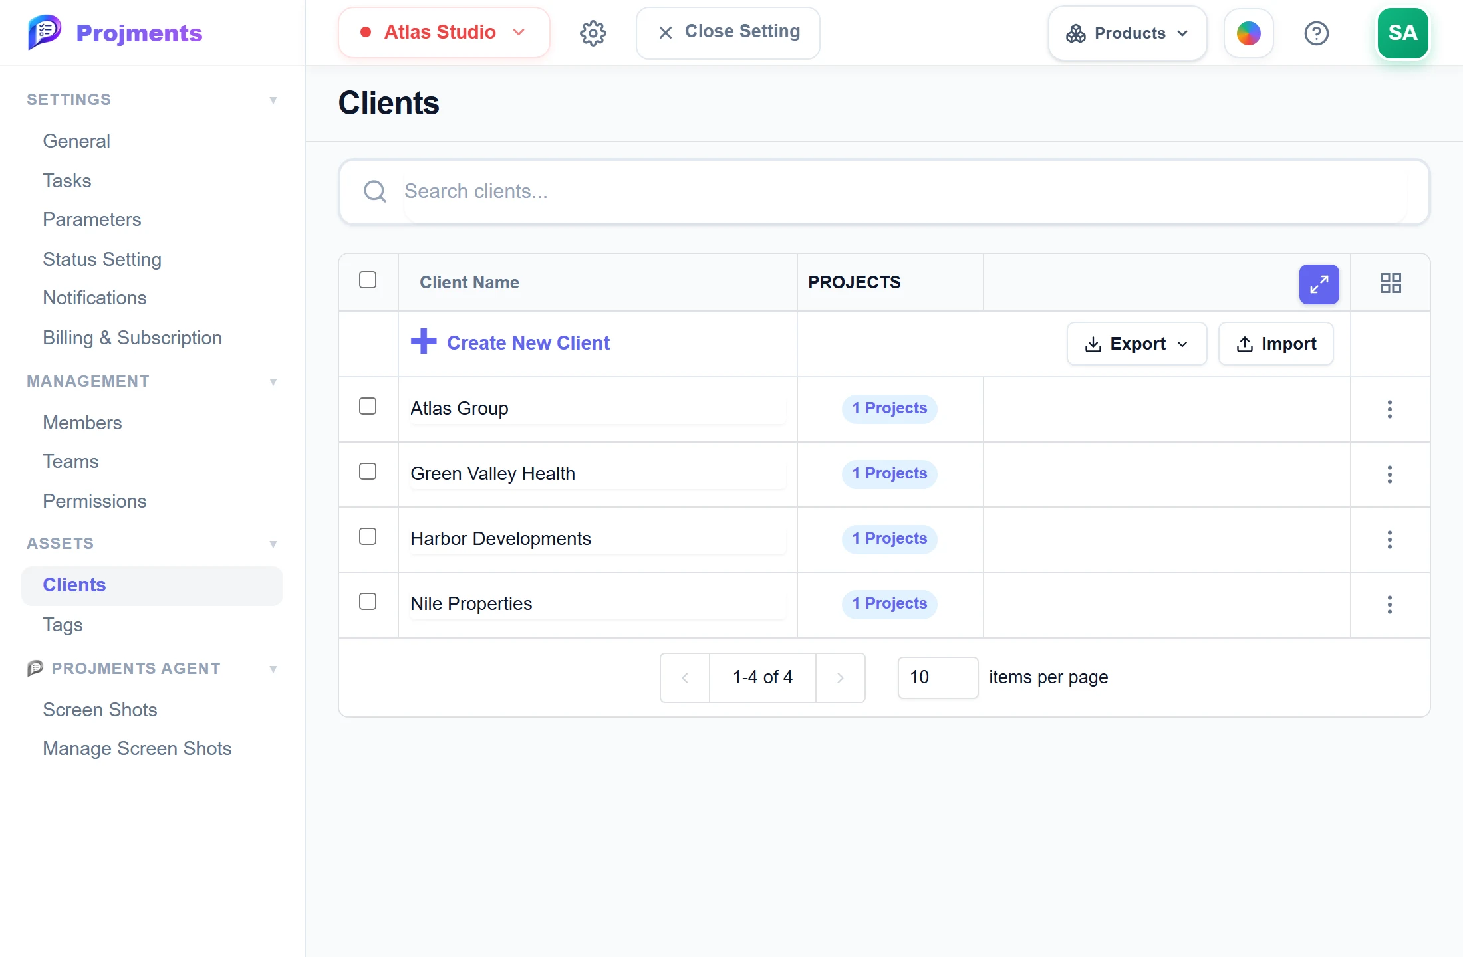Go to Members page
The height and width of the screenshot is (957, 1463).
pyautogui.click(x=82, y=423)
